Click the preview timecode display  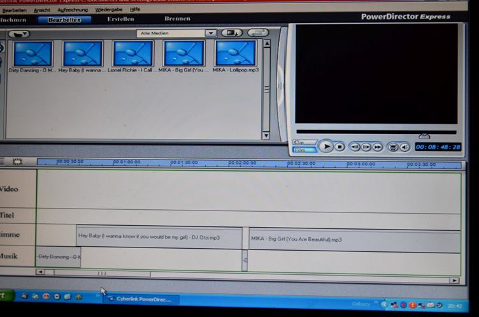coord(438,147)
